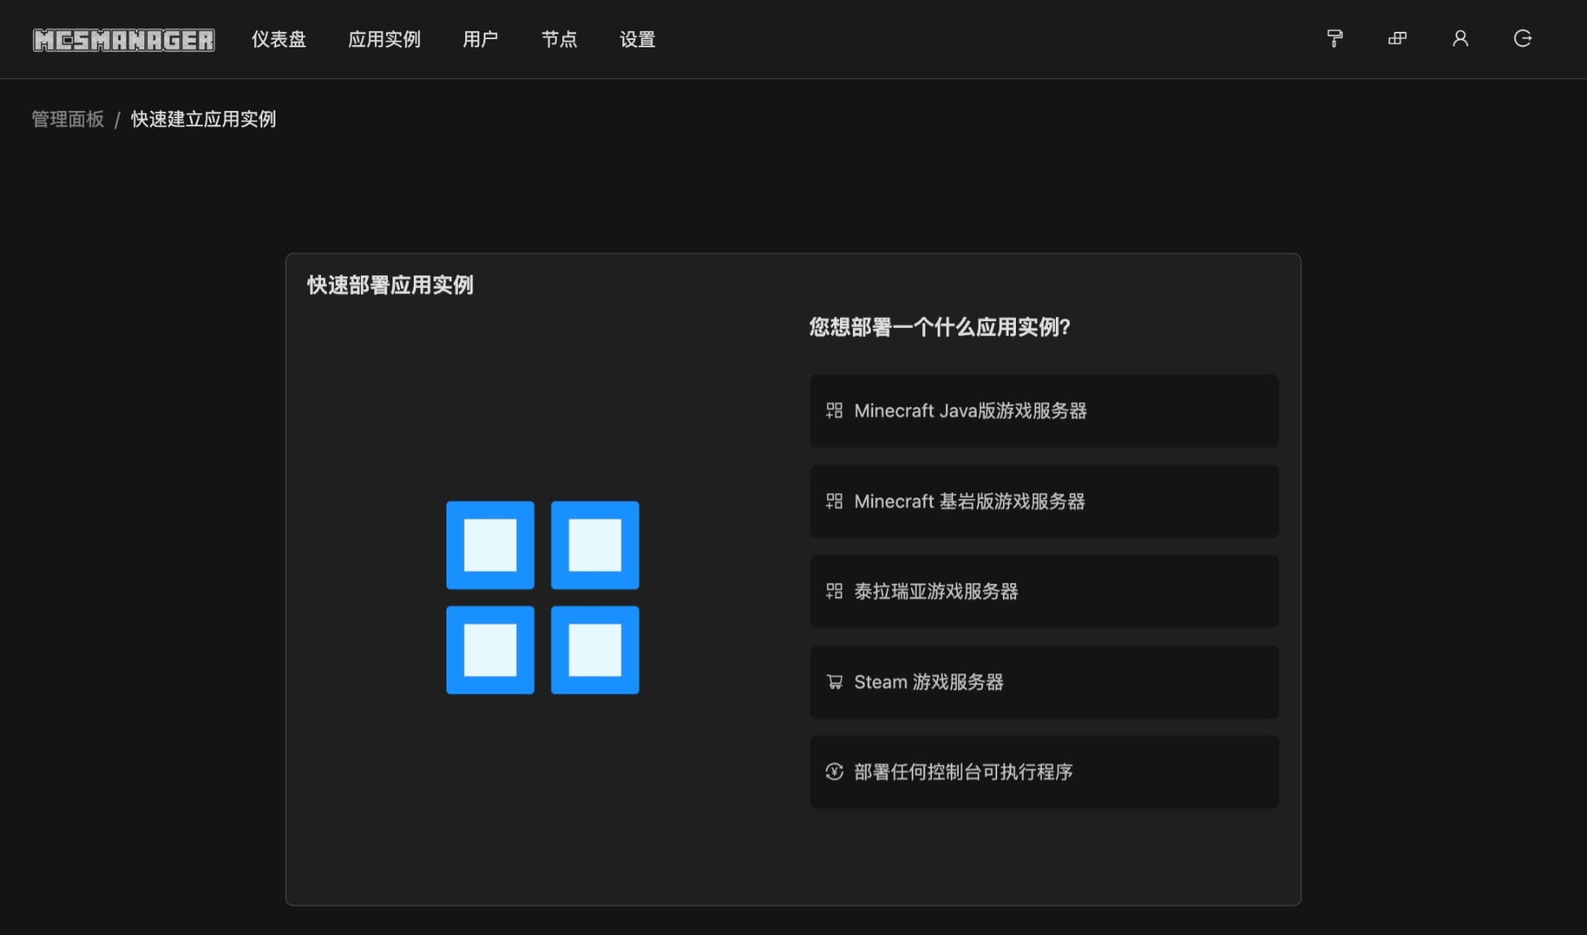The height and width of the screenshot is (935, 1587).
Task: Open the 节点 menu item
Action: (x=559, y=40)
